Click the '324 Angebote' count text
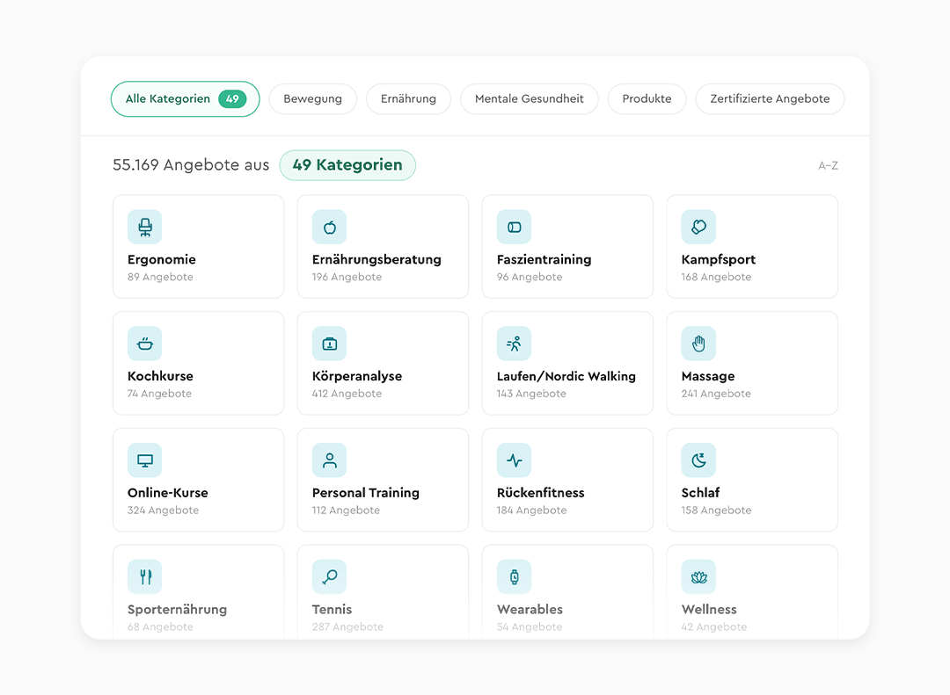This screenshot has width=950, height=695. (x=163, y=510)
